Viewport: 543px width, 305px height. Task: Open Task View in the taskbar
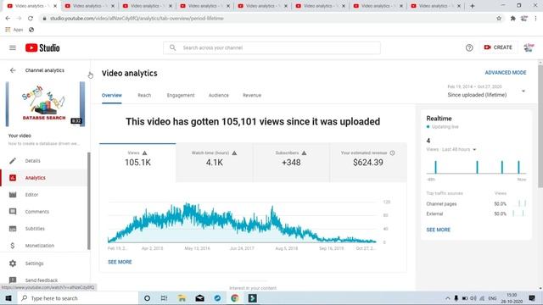pos(164,298)
